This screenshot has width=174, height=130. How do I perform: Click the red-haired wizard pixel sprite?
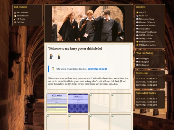coord(51,57)
